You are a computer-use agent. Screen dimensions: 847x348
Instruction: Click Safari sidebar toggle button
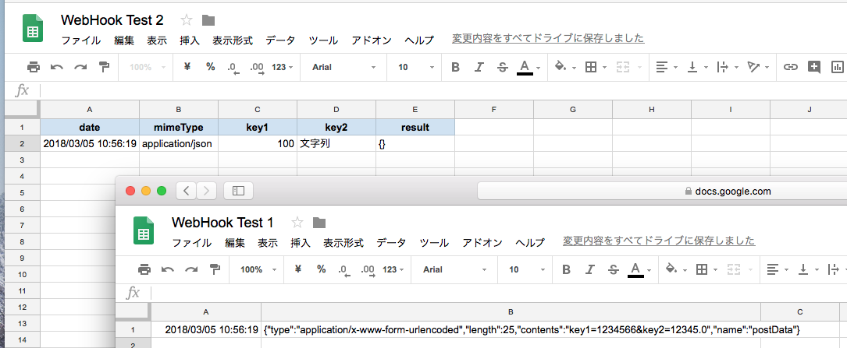tap(239, 190)
